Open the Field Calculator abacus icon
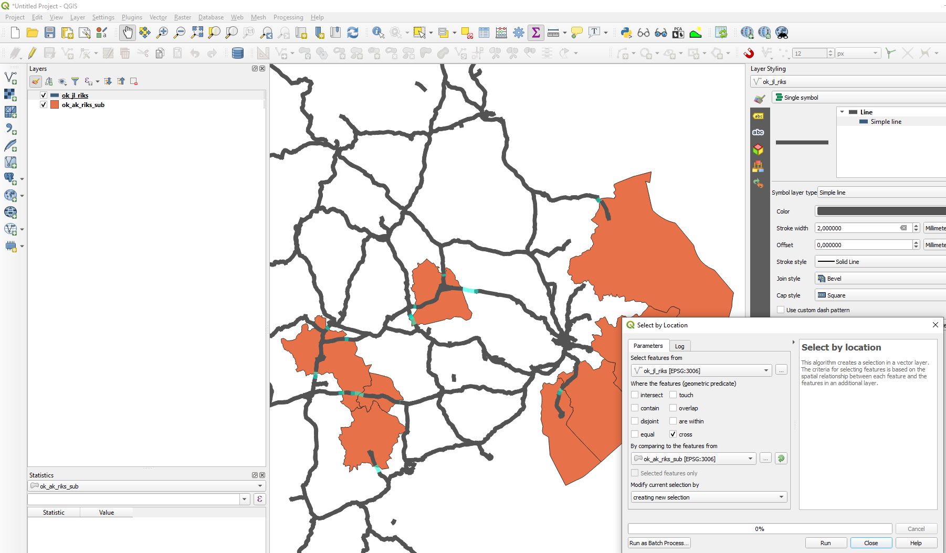The width and height of the screenshot is (946, 553). (501, 33)
